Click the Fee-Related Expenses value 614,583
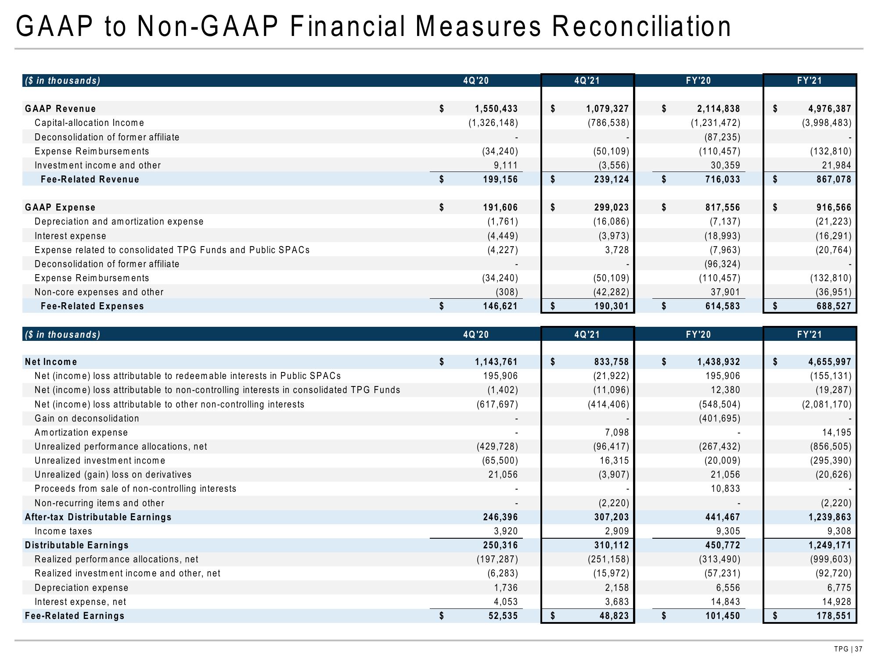Screen dimensions: 878x658 point(722,306)
